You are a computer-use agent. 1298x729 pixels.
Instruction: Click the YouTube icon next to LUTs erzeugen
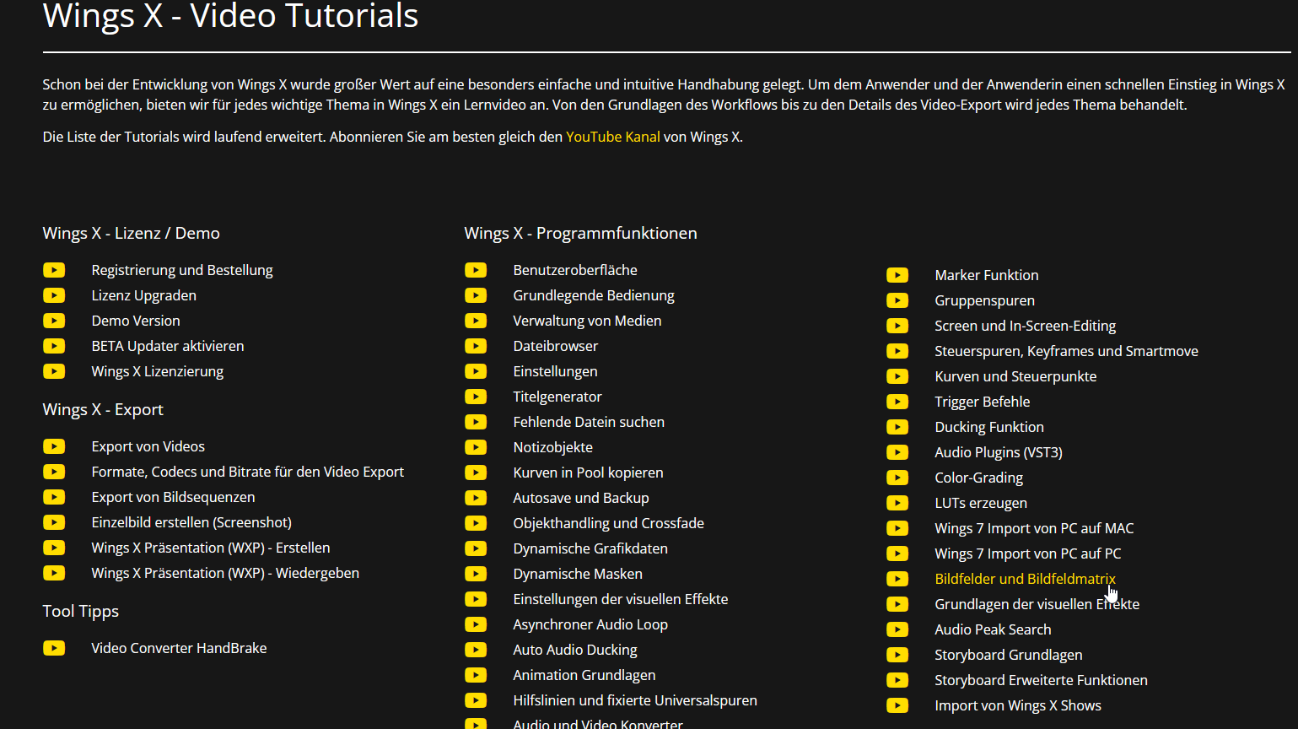point(897,503)
